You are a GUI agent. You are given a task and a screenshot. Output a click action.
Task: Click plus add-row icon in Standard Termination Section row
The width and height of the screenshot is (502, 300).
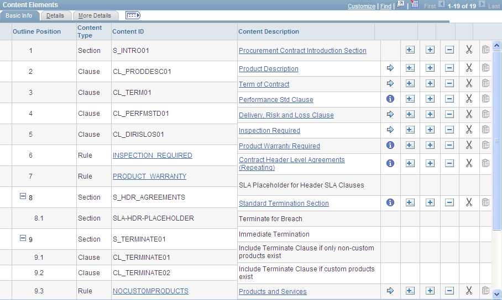pos(430,202)
